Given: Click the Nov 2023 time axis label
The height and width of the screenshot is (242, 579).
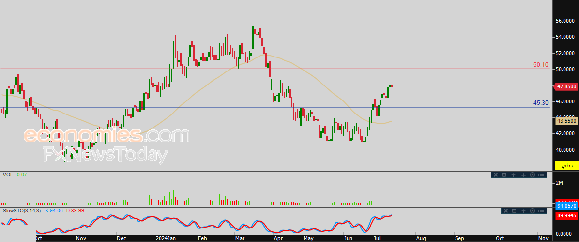Looking at the screenshot, I should (x=81, y=238).
